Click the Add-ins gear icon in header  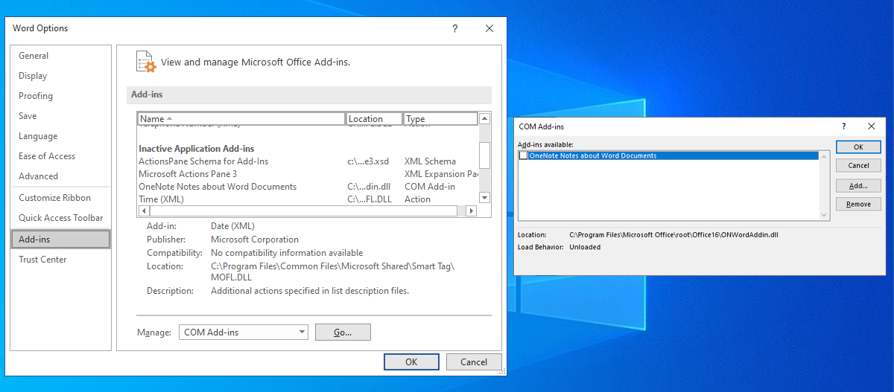pos(145,62)
